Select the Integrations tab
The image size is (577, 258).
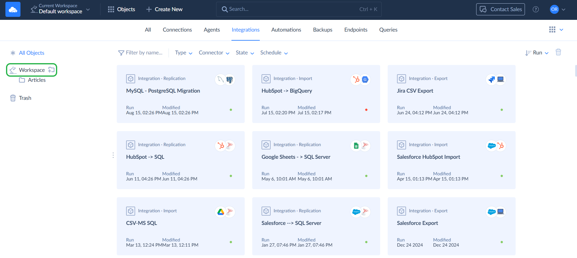[246, 30]
